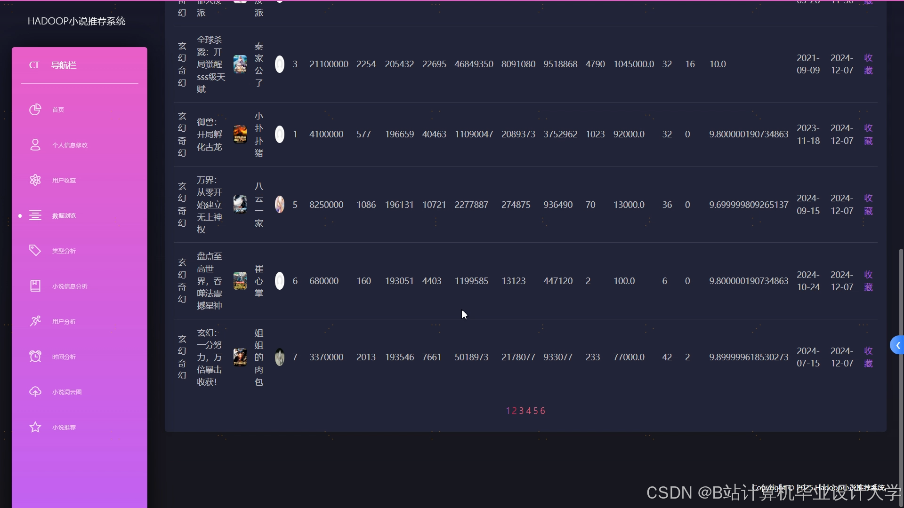Click cover thumbnail of 全球杀戮 novel
The height and width of the screenshot is (508, 904).
tap(240, 64)
